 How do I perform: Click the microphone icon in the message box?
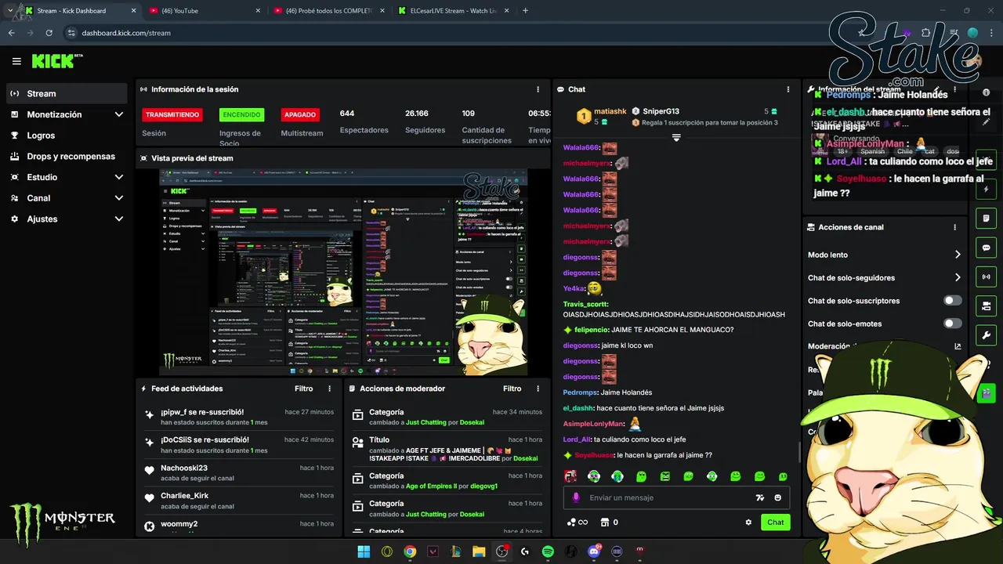[576, 497]
